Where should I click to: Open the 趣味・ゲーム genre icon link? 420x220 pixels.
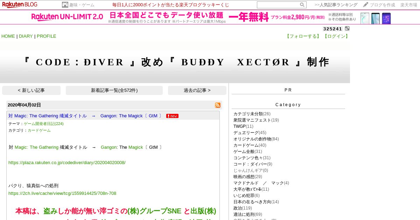click(x=78, y=5)
